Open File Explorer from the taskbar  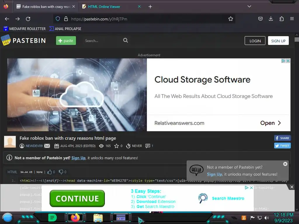coord(98,218)
